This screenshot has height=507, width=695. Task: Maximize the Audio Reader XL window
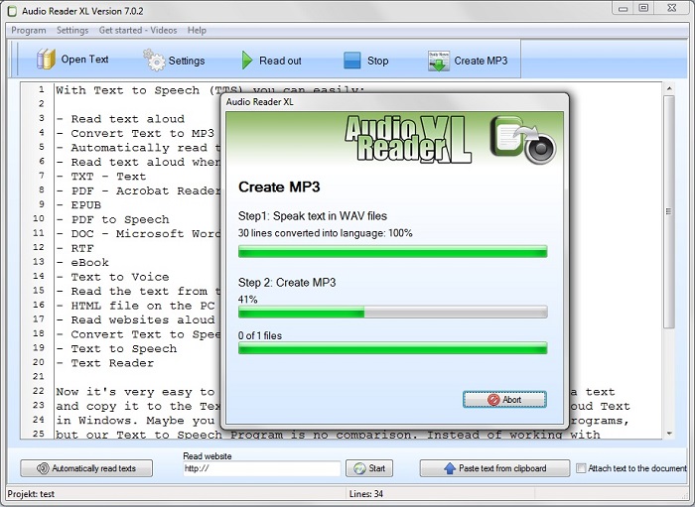coord(643,8)
